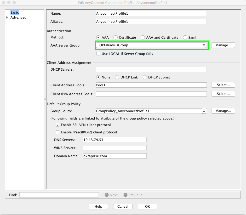Click Manage next to AAA Server Group
The height and width of the screenshot is (215, 246).
[223, 45]
